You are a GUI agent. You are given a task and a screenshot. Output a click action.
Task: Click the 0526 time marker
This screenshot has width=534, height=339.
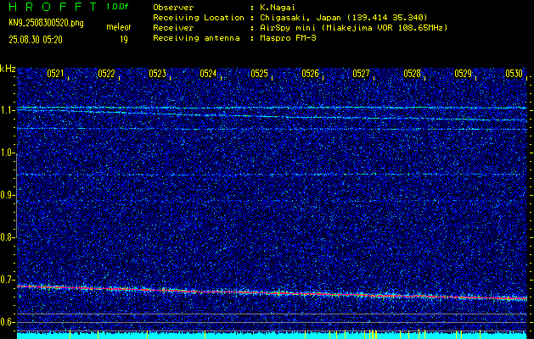310,74
